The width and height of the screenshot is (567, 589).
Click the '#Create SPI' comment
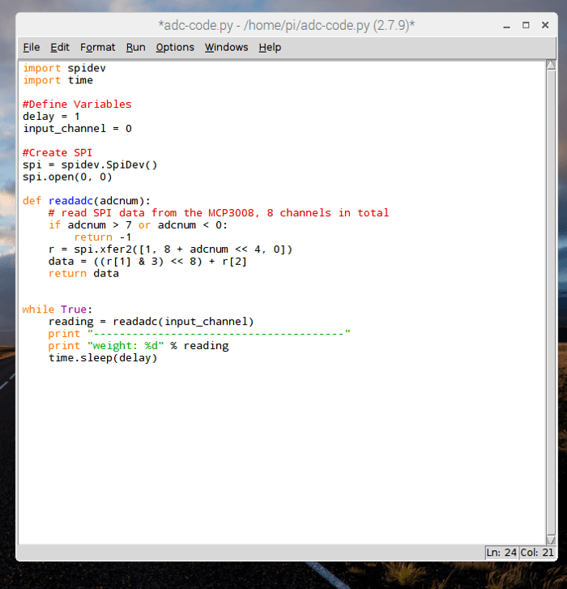coord(57,152)
